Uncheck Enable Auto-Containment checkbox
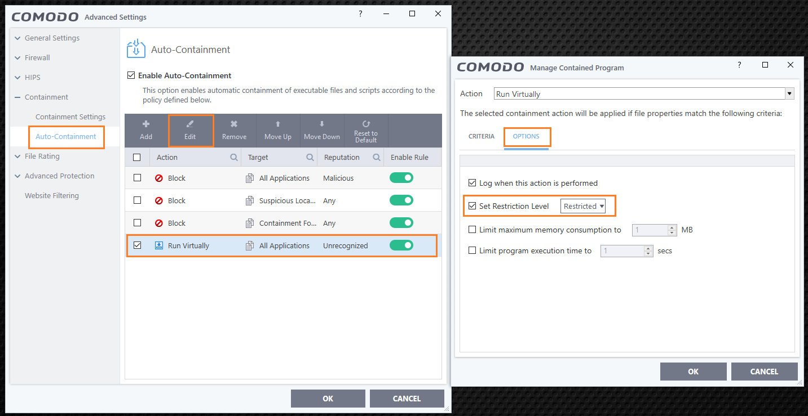 [131, 75]
